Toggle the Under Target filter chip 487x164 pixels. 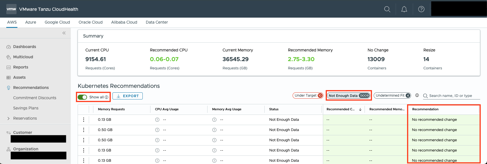(x=308, y=96)
